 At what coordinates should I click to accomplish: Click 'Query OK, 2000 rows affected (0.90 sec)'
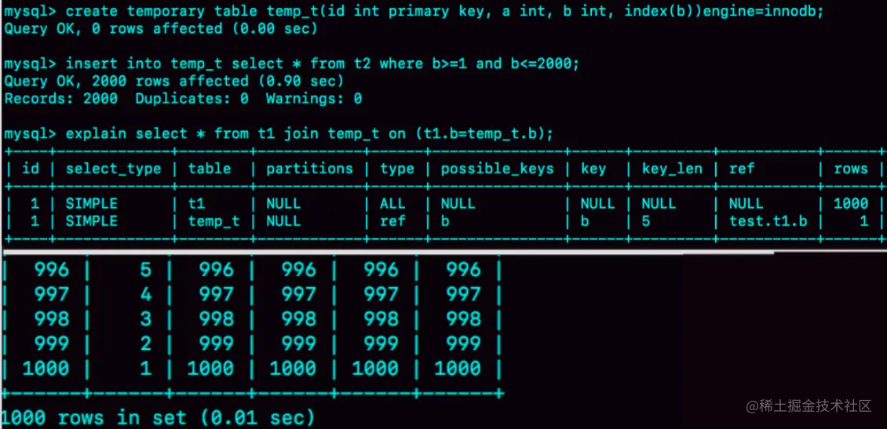click(174, 82)
